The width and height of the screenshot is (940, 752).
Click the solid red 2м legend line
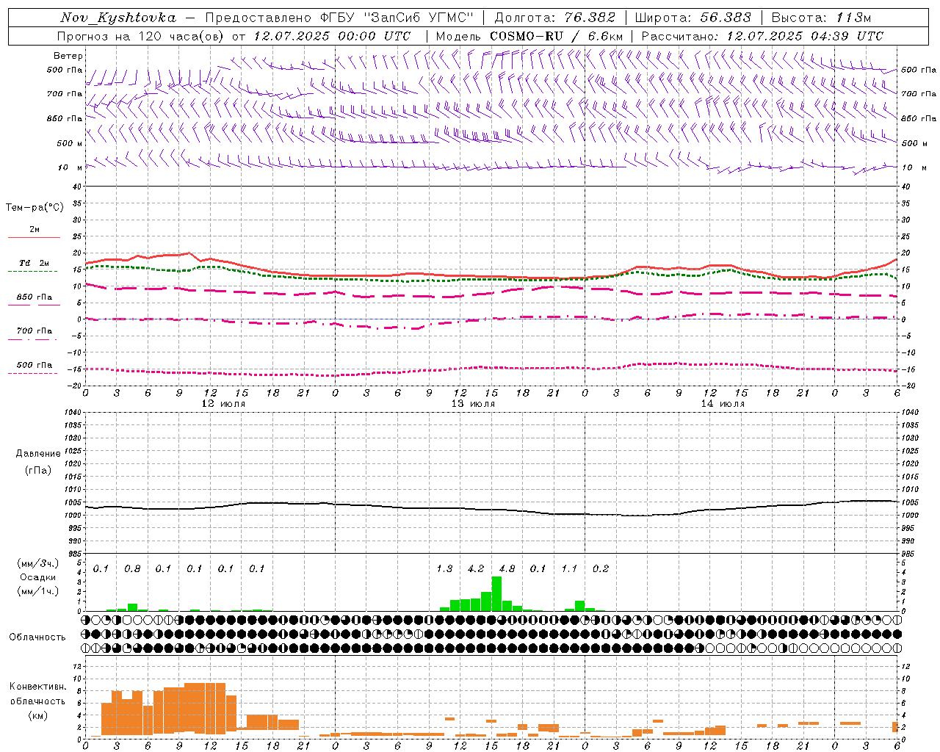(34, 237)
